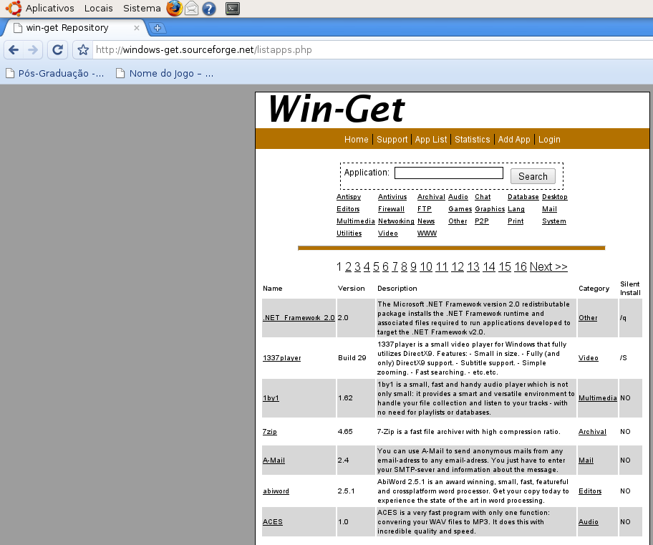Open Add App page
The width and height of the screenshot is (653, 545).
tap(514, 139)
